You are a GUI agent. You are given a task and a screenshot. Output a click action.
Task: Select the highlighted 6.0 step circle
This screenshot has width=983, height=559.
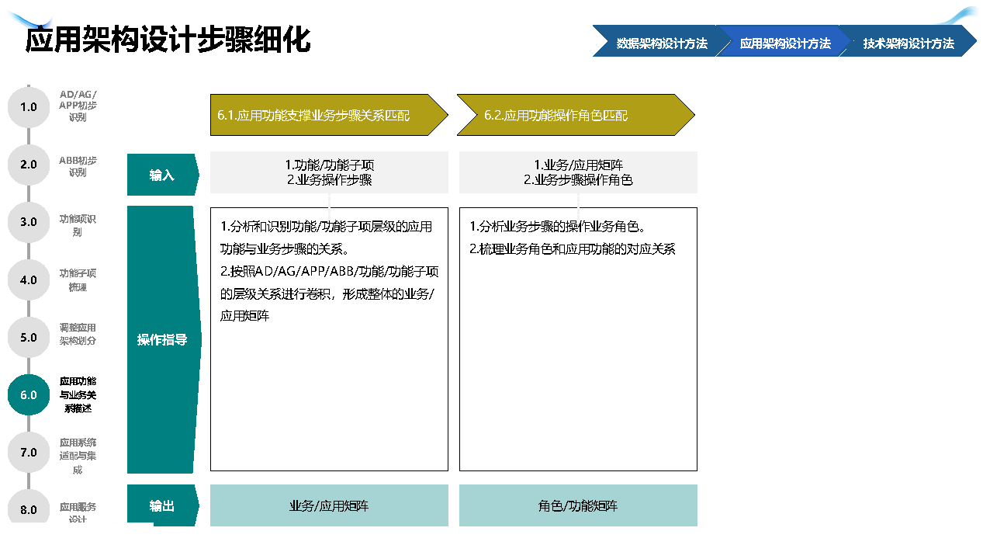(29, 395)
